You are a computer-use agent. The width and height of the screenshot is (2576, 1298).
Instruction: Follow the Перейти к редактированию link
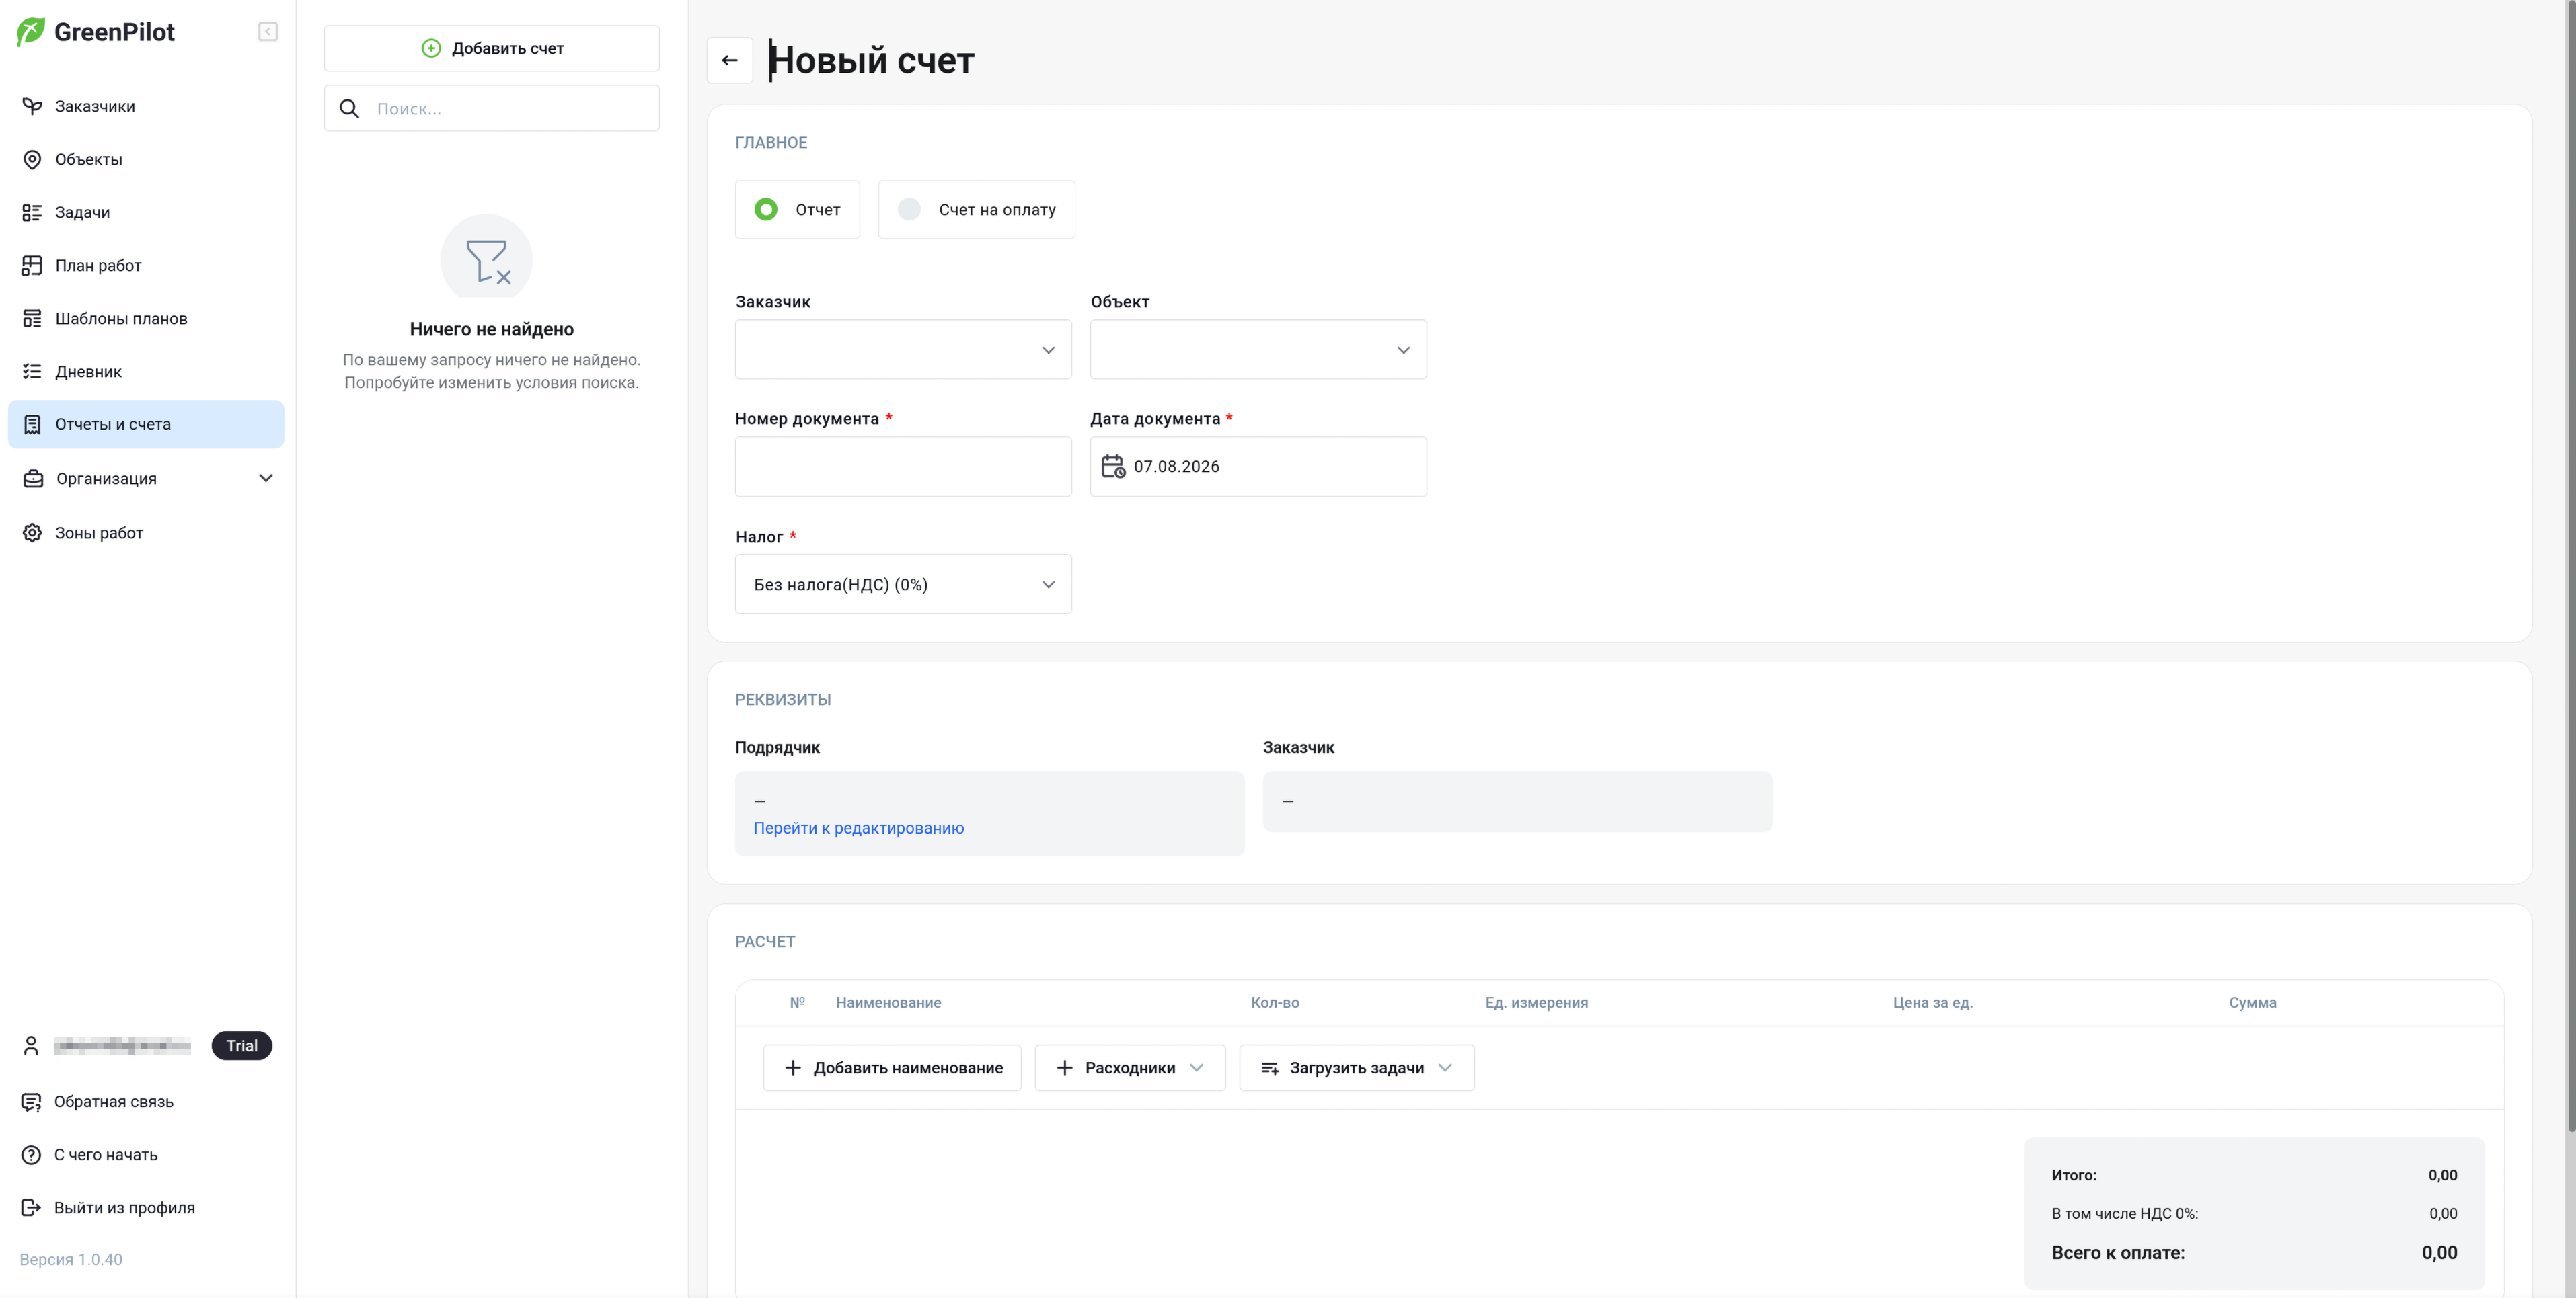point(858,828)
